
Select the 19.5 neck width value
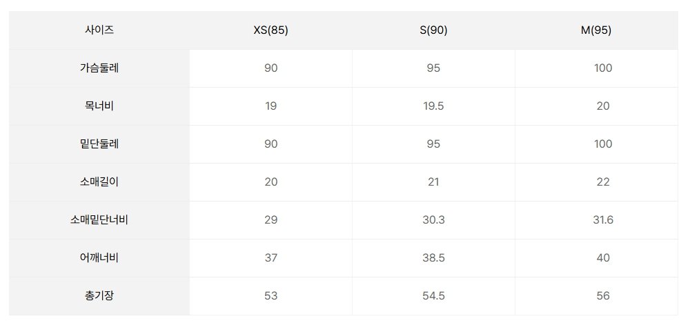click(433, 106)
